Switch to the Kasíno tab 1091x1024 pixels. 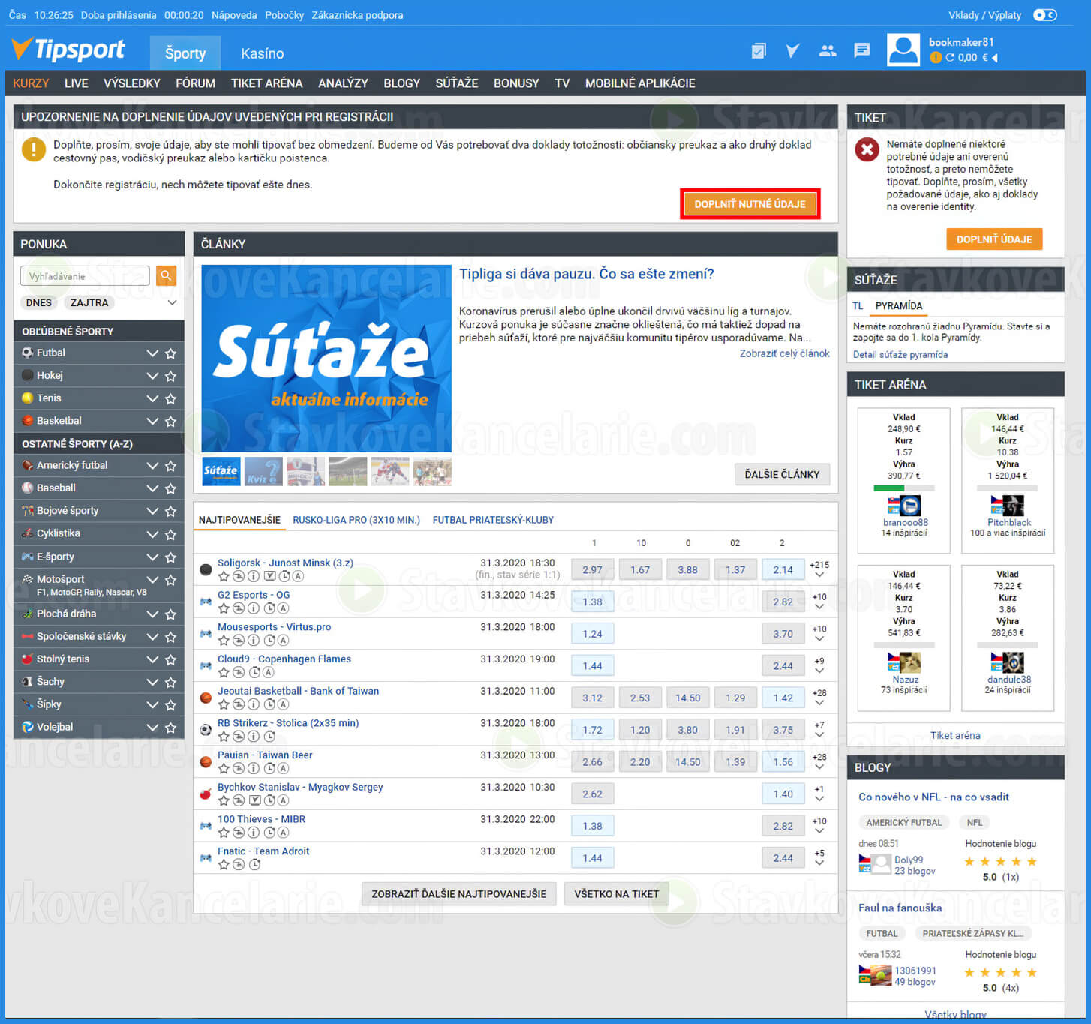tap(262, 53)
